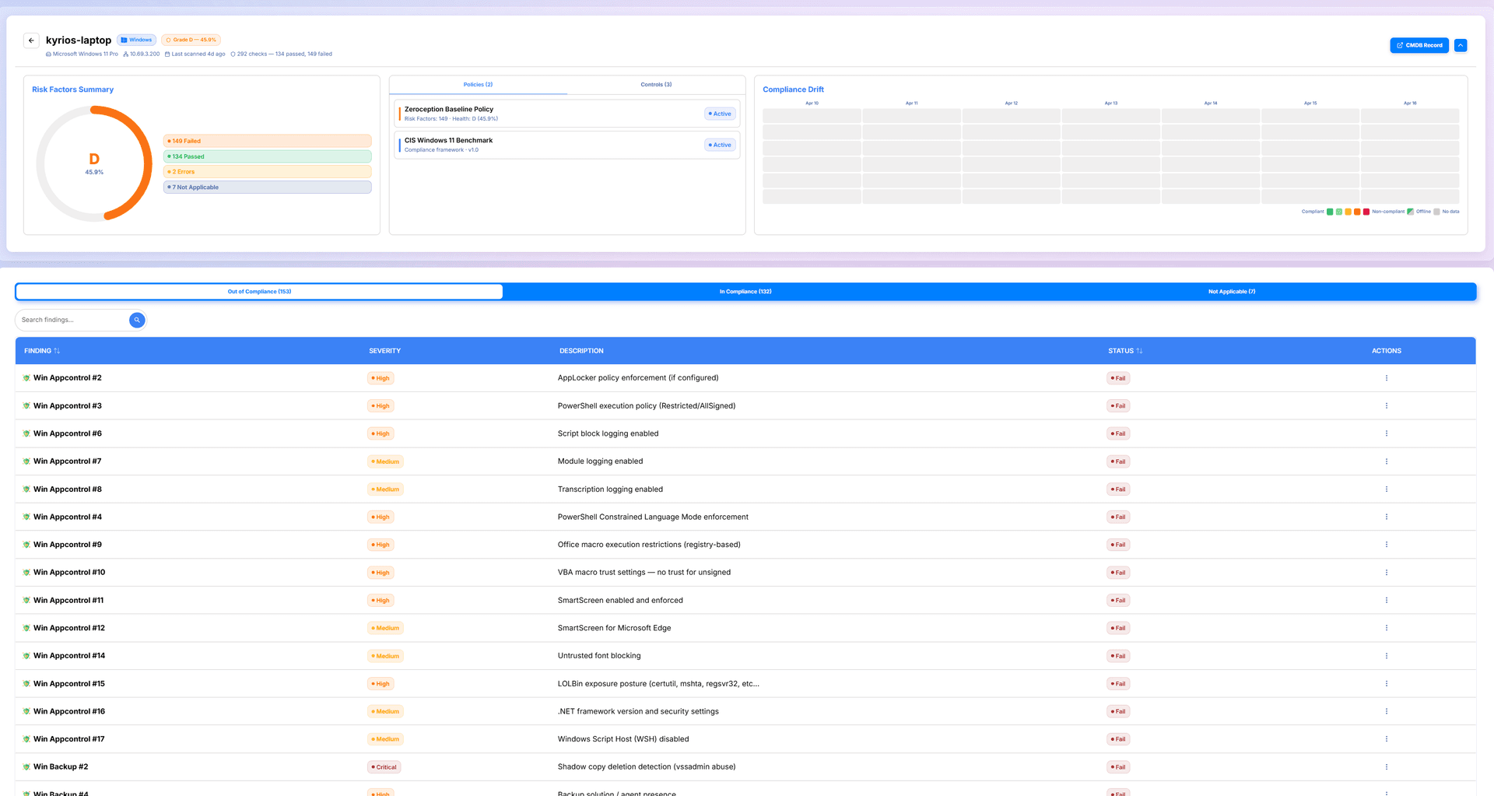Click shield icon beside Win Appcontrol #6
This screenshot has height=796, width=1494.
tap(26, 433)
